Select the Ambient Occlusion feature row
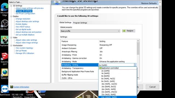Image resolution: width=175 pixels, height=98 pixels. tap(99, 48)
